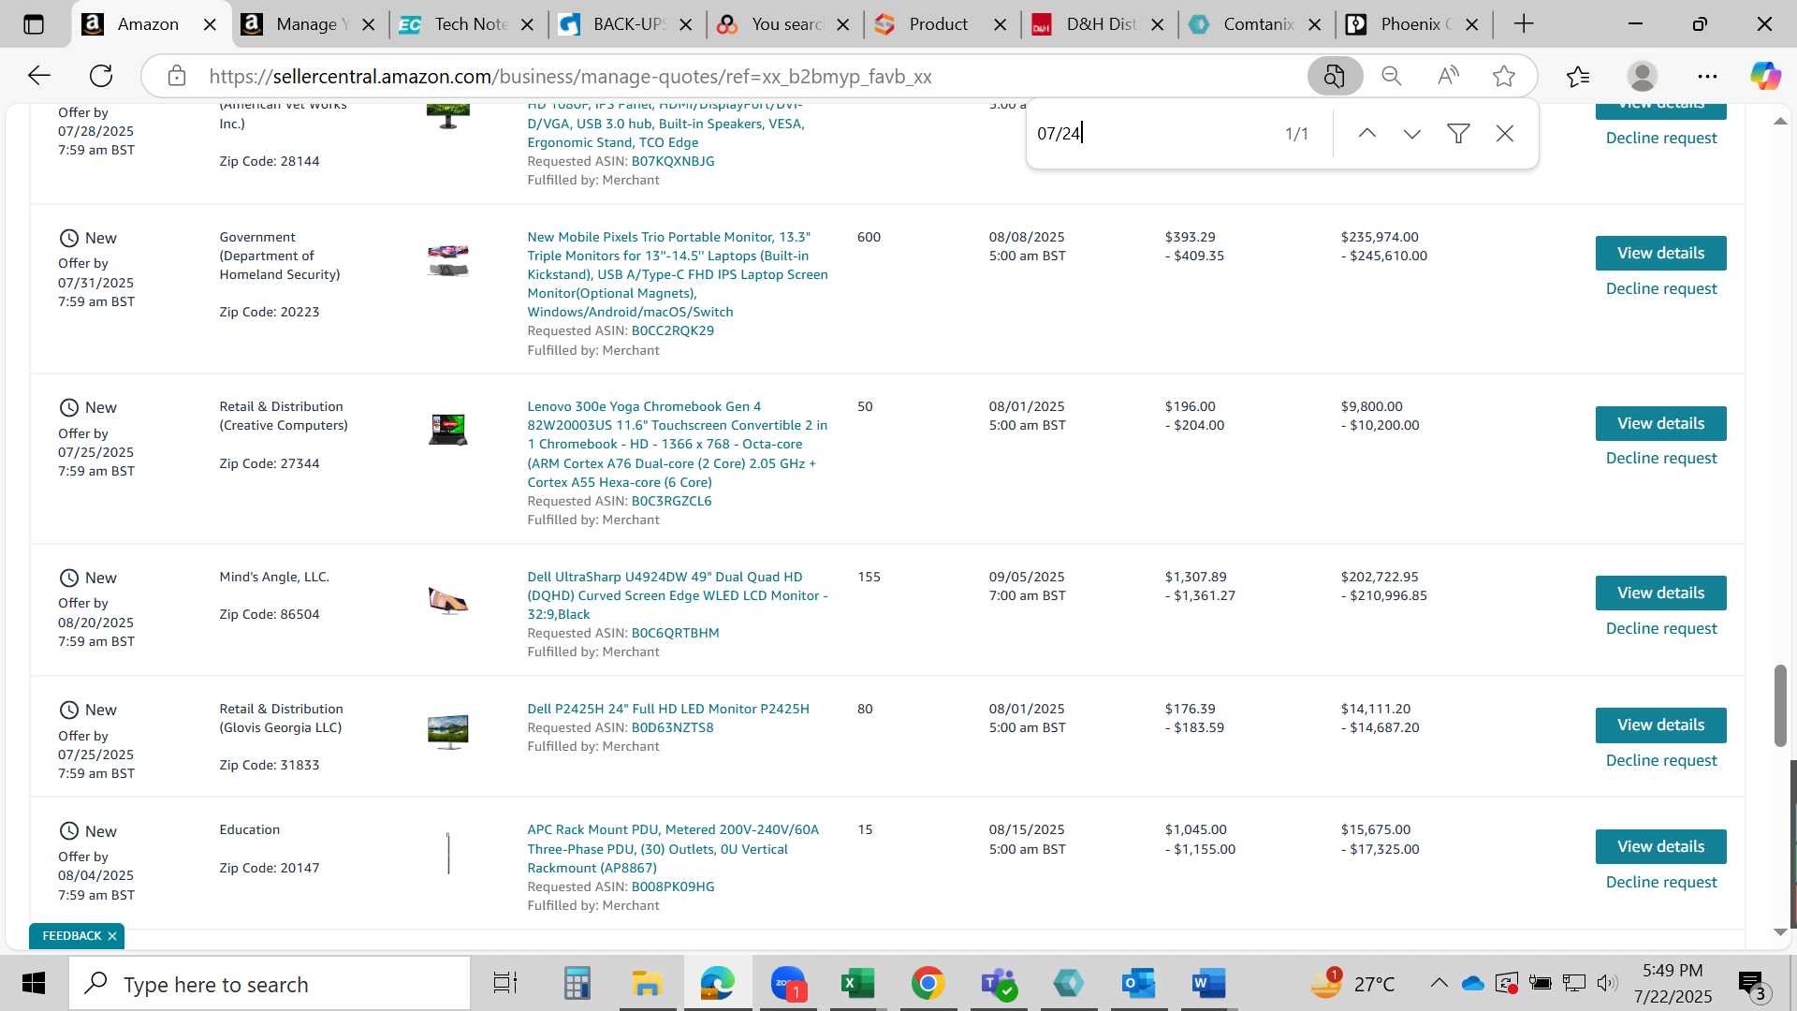Open ASIN B0C6QRTBHM link
Screen dimensions: 1797x1011
675,633
